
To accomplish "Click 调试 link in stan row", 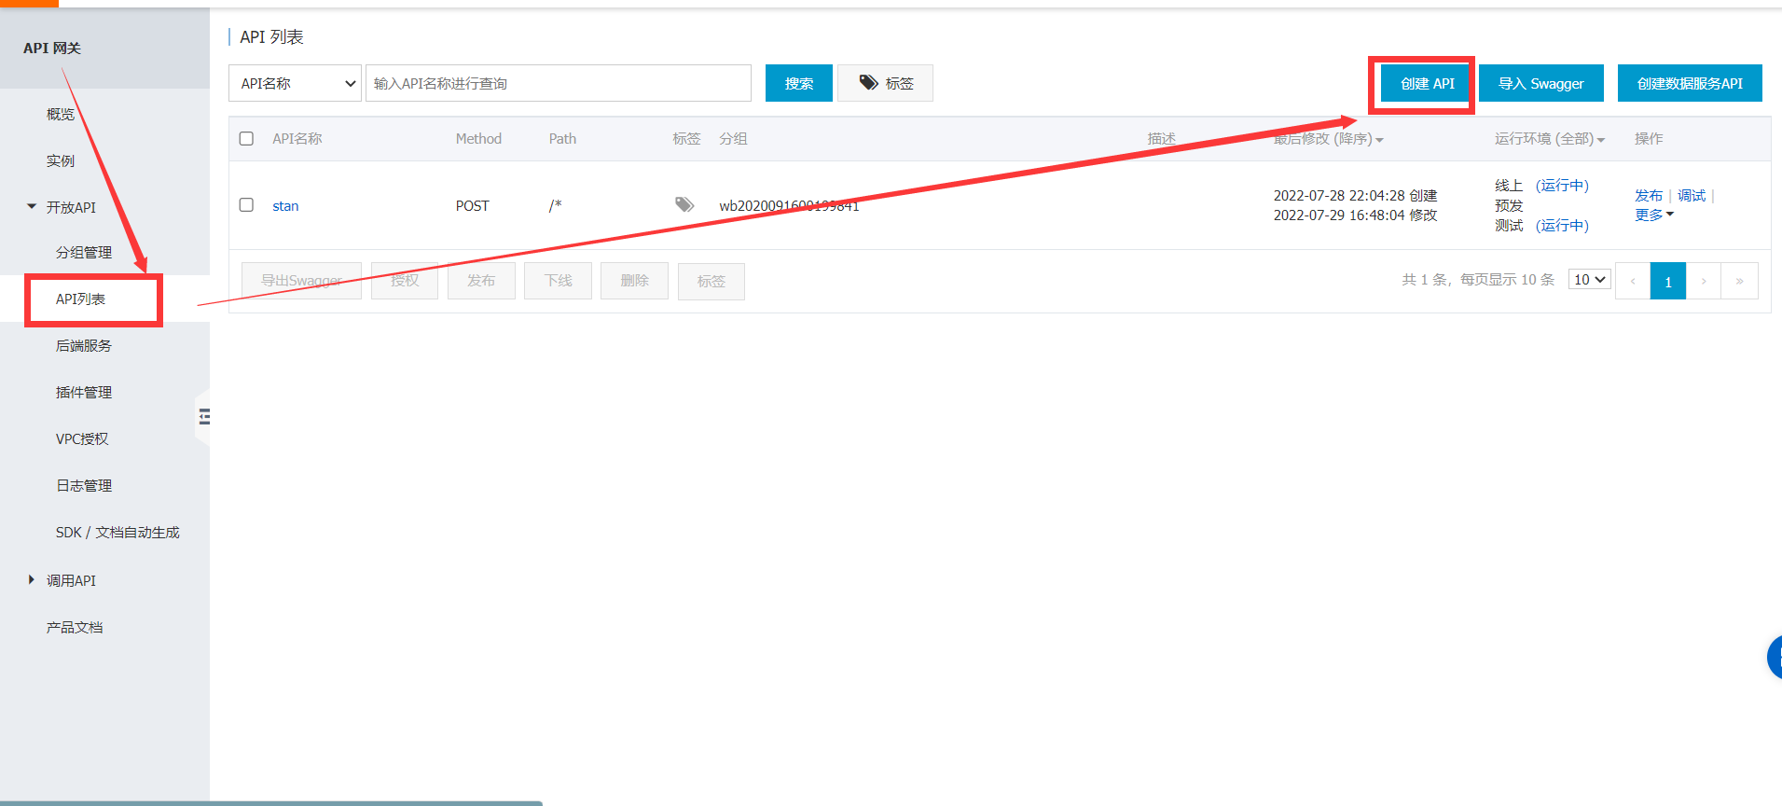I will [1692, 195].
